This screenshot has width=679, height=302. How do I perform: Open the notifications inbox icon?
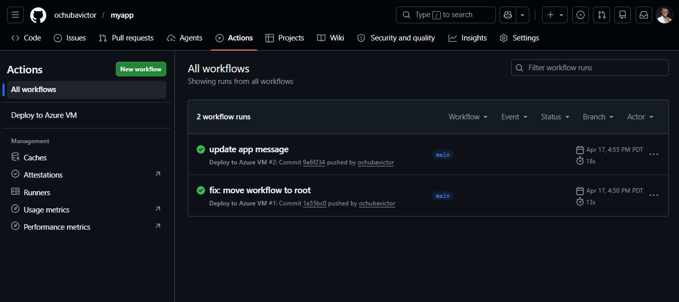pyautogui.click(x=644, y=15)
